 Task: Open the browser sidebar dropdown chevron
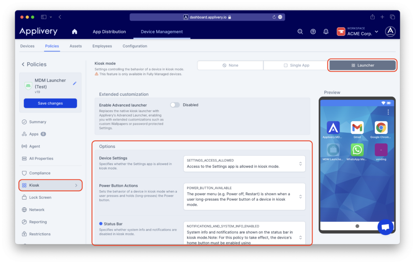(x=51, y=17)
